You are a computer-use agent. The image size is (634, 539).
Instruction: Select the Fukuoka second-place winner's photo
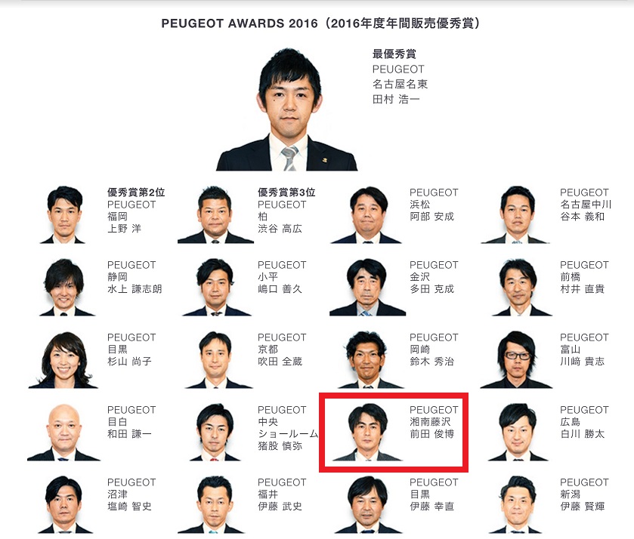tap(63, 214)
